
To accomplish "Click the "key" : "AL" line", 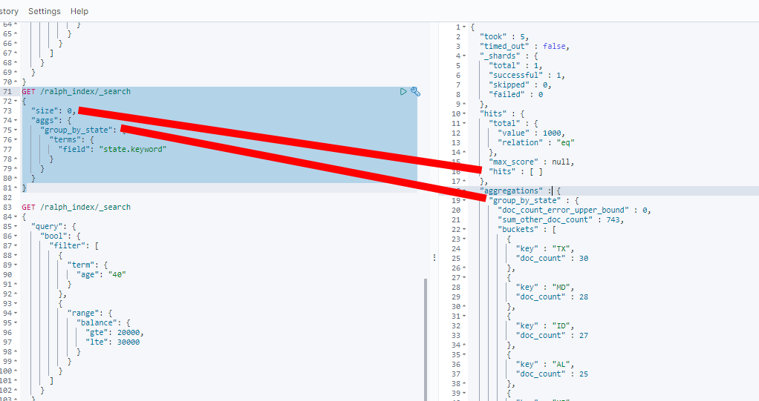I will pyautogui.click(x=545, y=365).
